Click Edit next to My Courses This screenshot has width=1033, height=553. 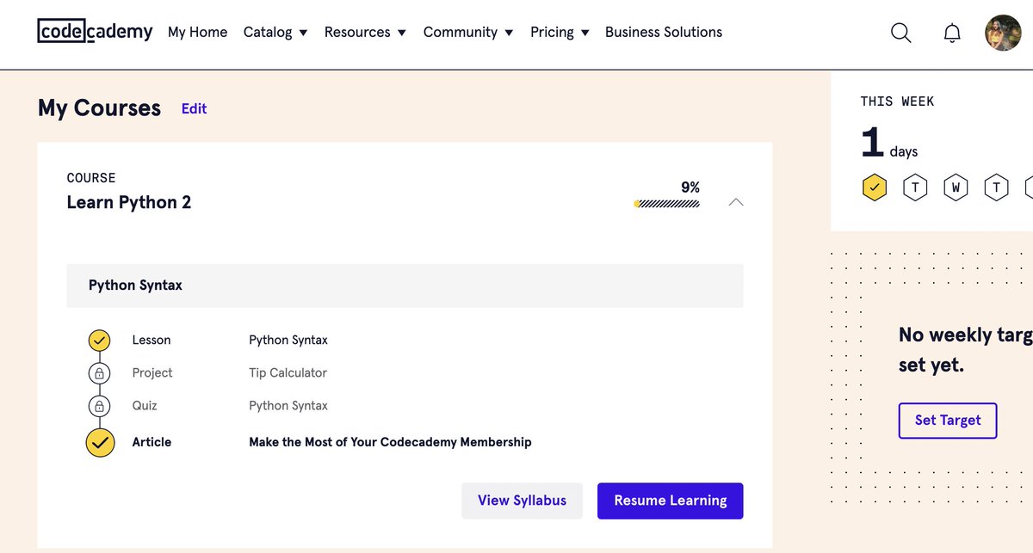(194, 108)
